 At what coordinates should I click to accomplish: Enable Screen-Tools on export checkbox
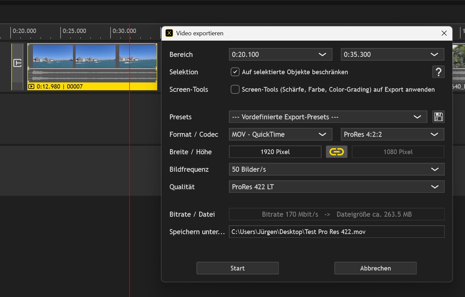(235, 89)
